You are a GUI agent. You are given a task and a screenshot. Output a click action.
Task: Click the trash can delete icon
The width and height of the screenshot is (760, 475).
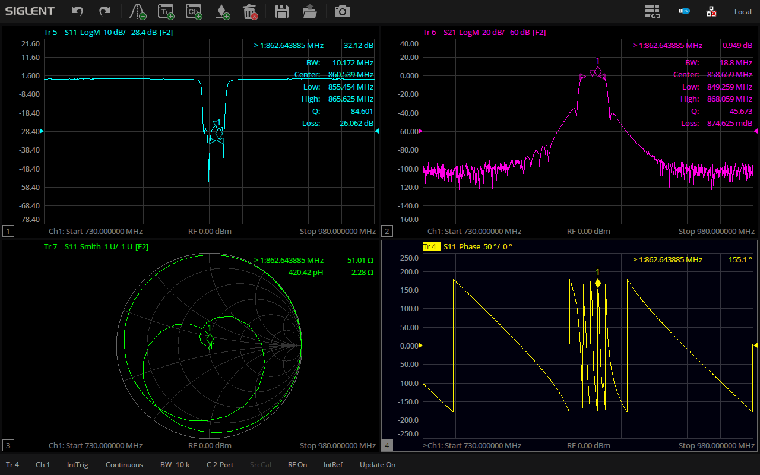pos(250,11)
